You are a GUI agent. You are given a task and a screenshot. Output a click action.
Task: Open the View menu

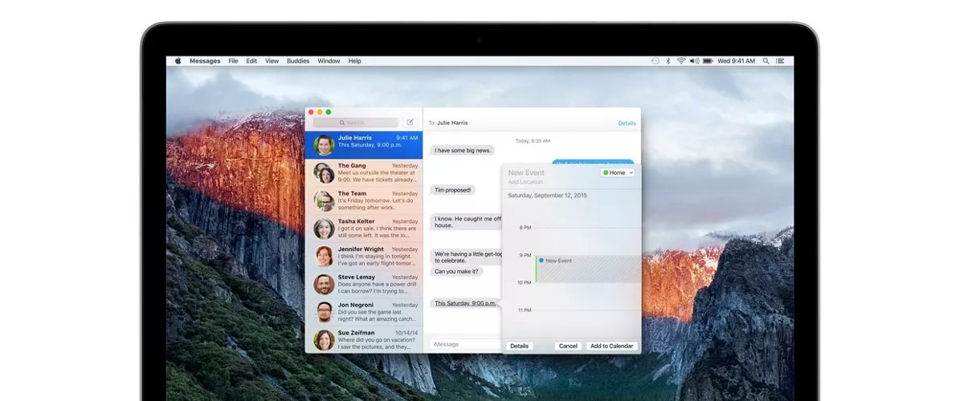[272, 61]
